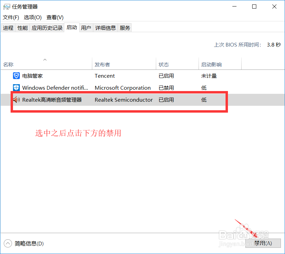The image size is (285, 254).
Task: Click the 上次 BIOS 所用时间 label
Action: click(237, 45)
